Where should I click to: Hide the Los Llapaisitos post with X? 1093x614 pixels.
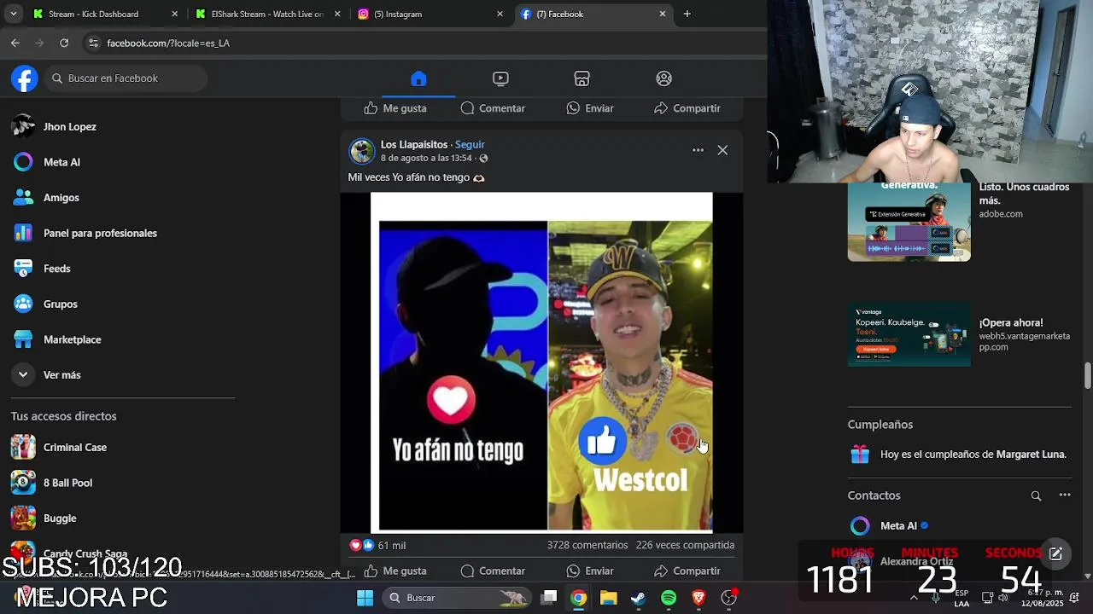722,150
